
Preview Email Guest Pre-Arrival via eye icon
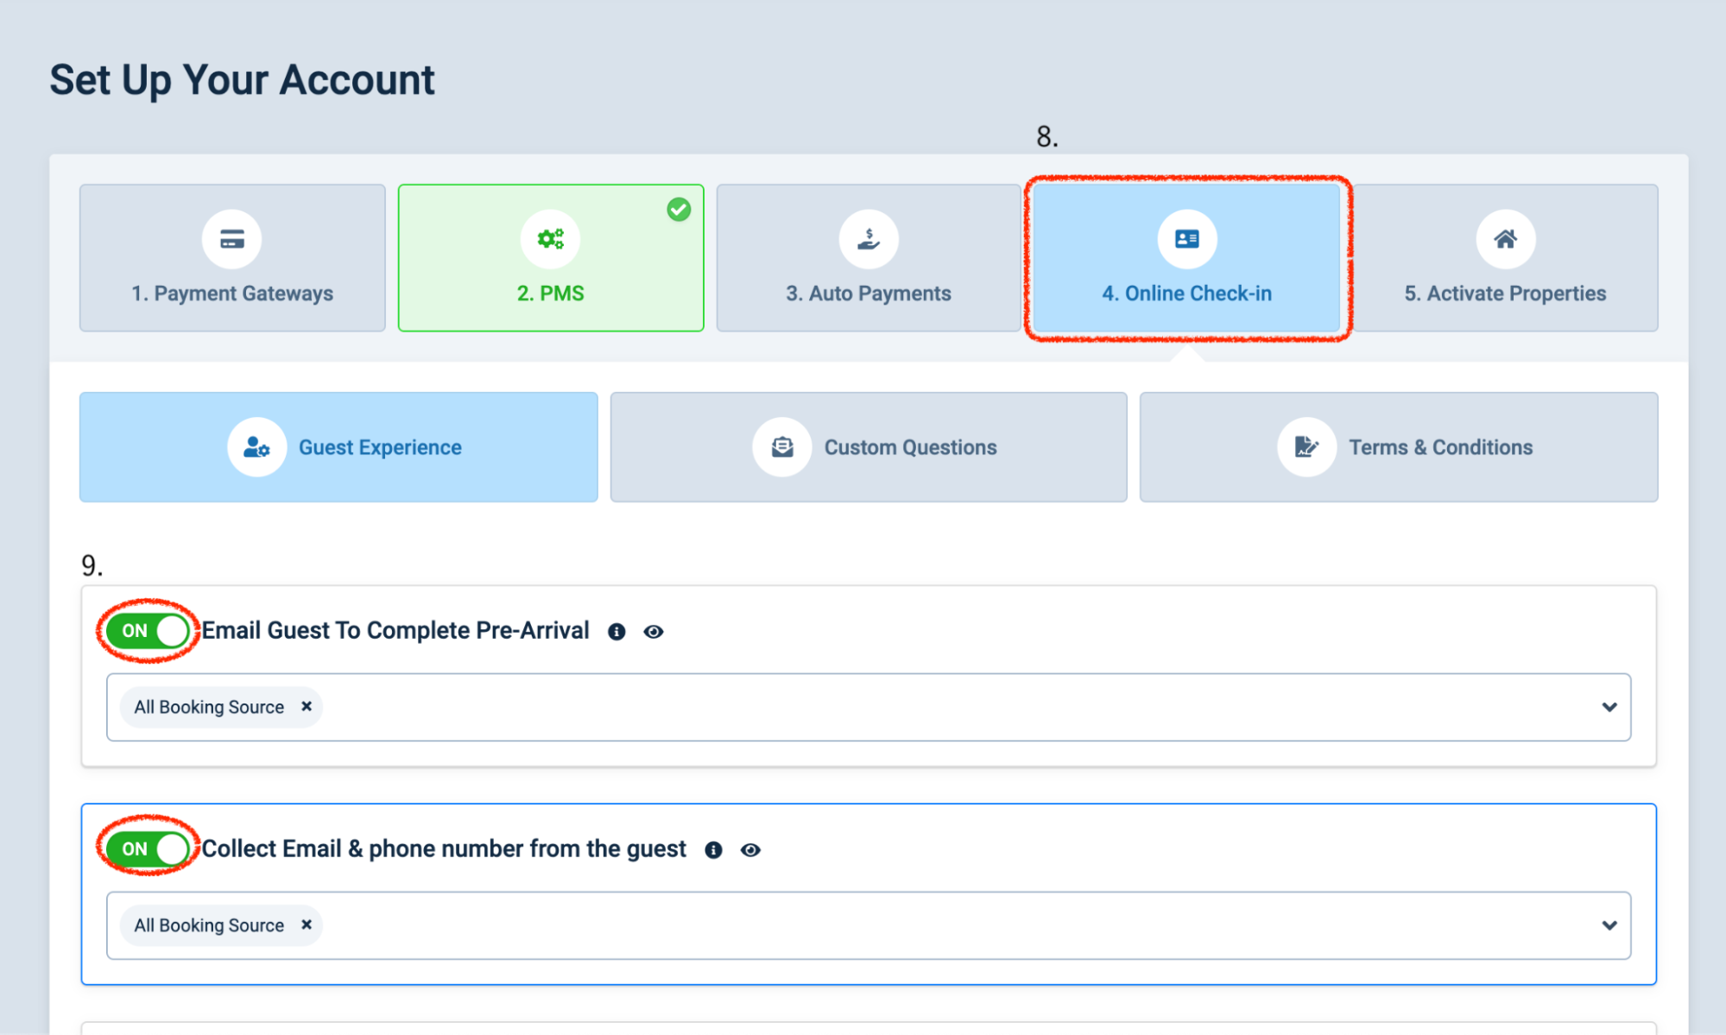654,632
